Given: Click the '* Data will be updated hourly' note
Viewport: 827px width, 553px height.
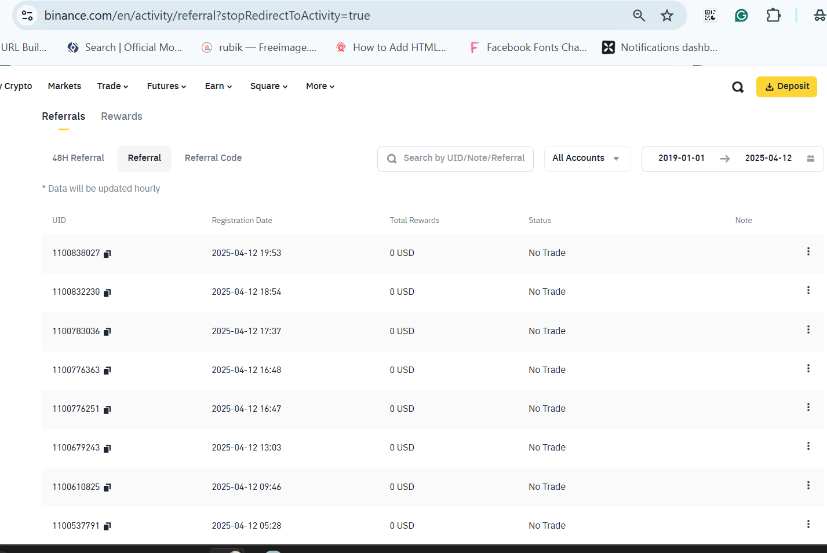Looking at the screenshot, I should pos(101,189).
